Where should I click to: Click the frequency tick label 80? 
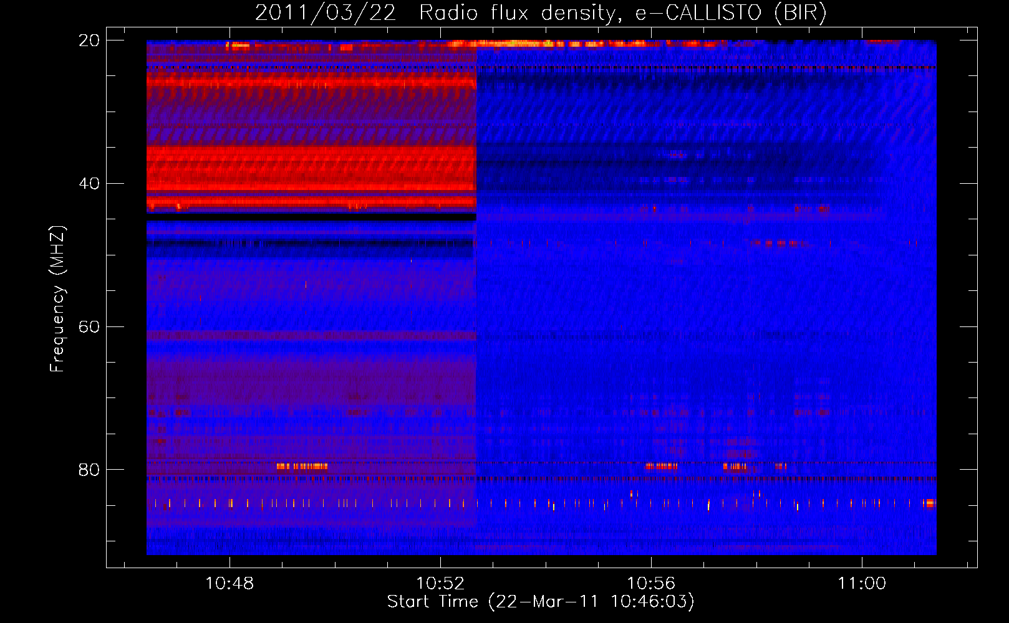tap(89, 470)
